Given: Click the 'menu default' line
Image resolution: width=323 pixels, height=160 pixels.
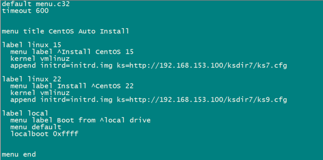Looking at the screenshot, I should (36, 127).
